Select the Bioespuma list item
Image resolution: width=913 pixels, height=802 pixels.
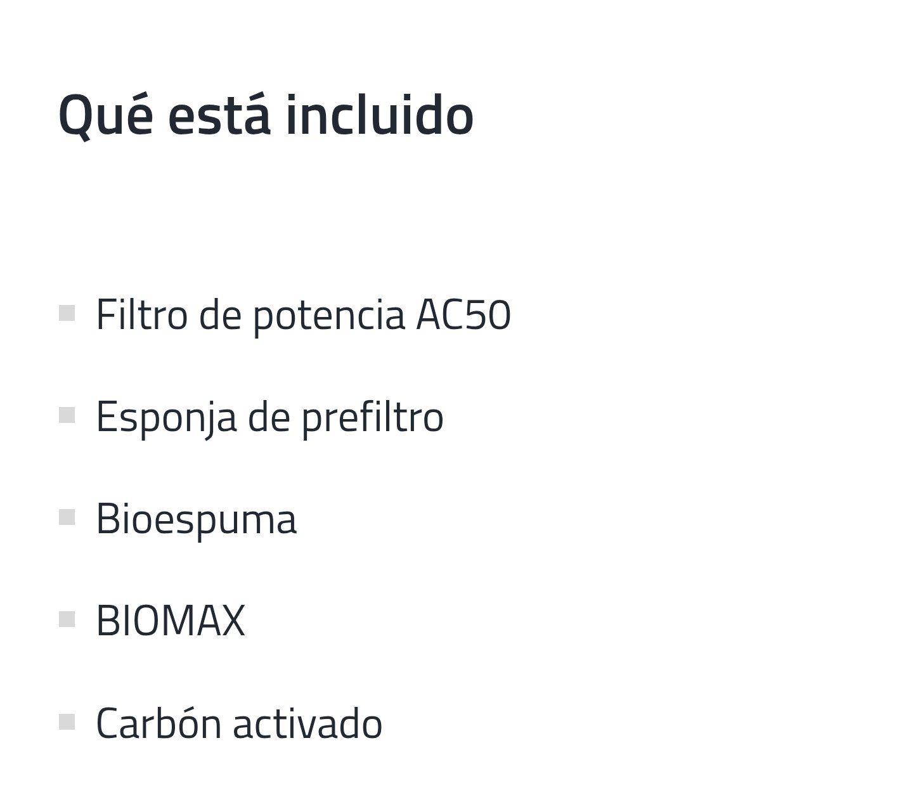coord(196,519)
